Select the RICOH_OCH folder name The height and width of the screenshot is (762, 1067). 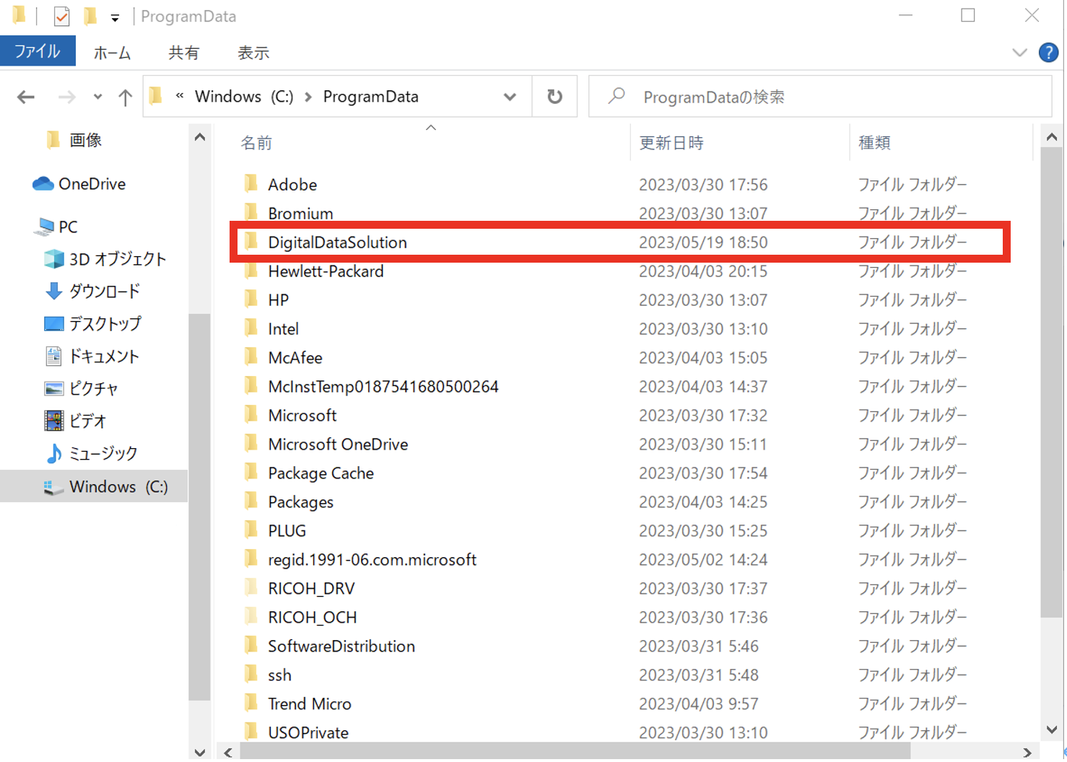click(x=313, y=618)
